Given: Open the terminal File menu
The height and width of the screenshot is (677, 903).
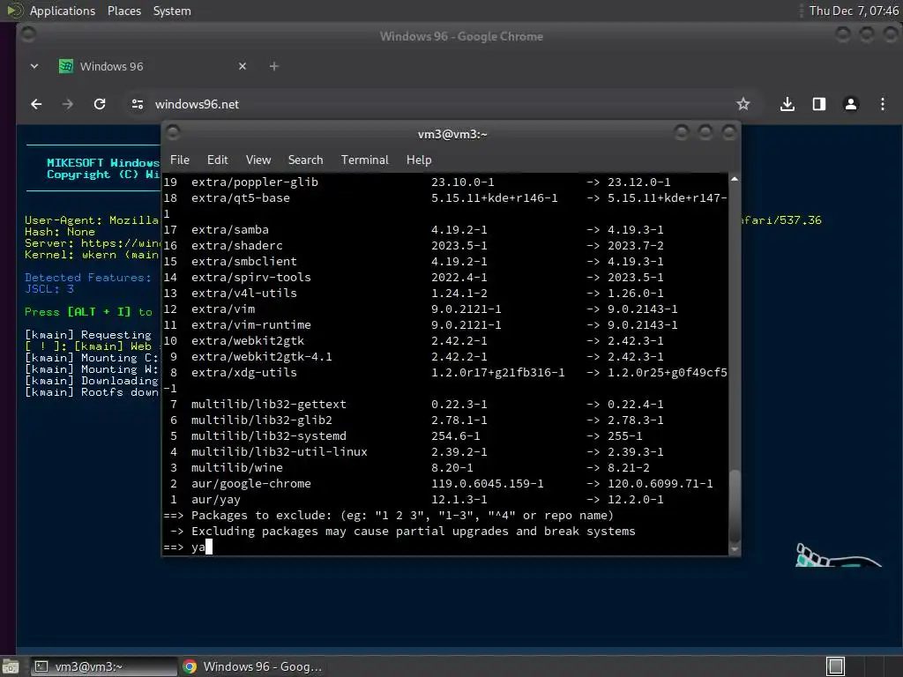Looking at the screenshot, I should (x=180, y=160).
